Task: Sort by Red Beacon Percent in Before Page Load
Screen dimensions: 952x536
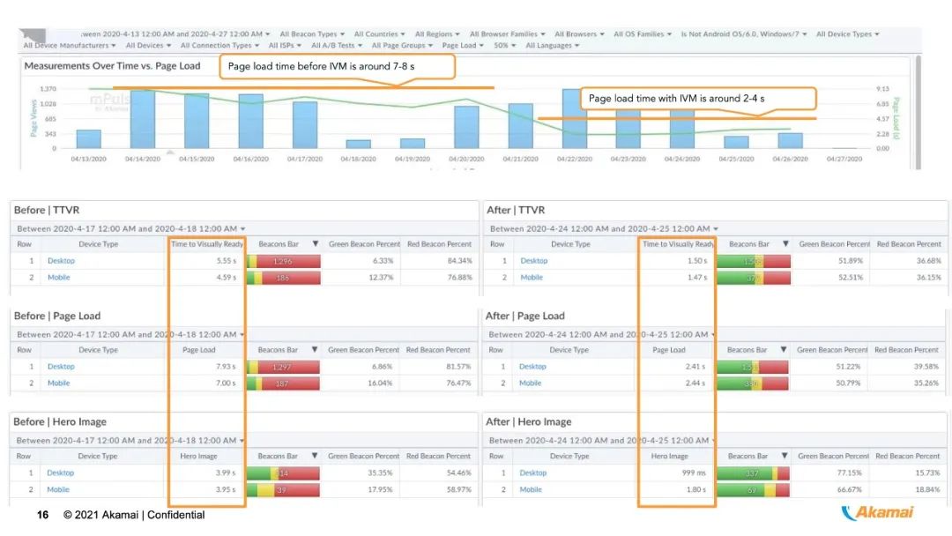Action: tap(439, 350)
